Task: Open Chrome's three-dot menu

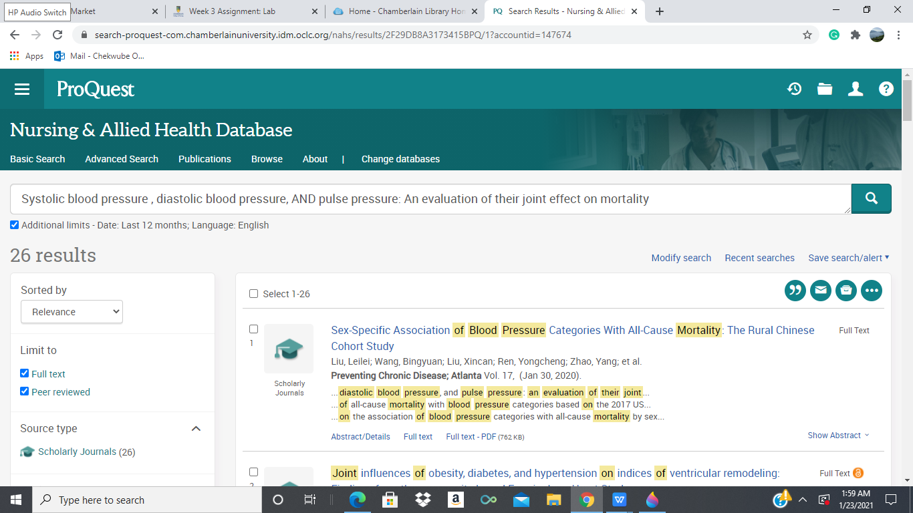Action: click(898, 35)
